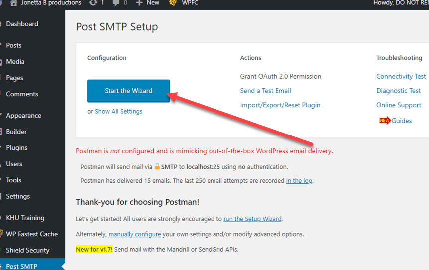Click the WPFC cheetah icon in admin bar
This screenshot has height=270, width=429.
point(173,3)
